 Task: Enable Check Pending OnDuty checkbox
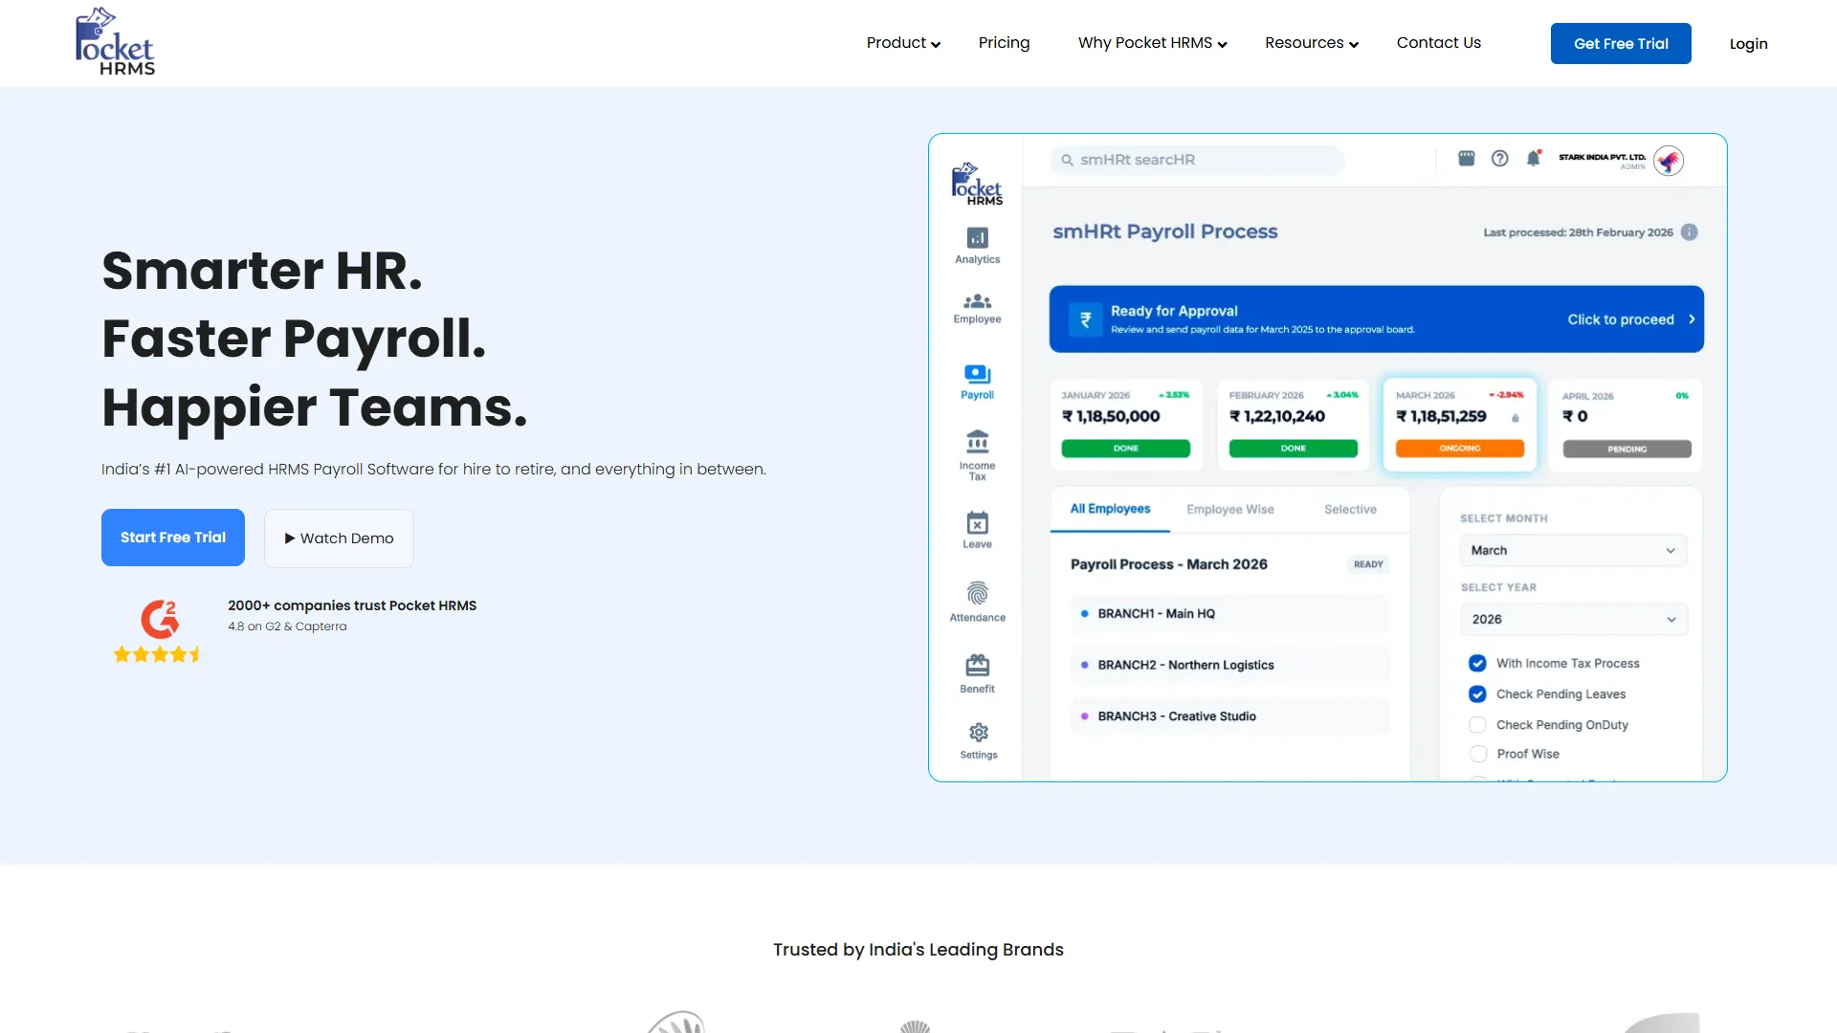click(x=1477, y=724)
